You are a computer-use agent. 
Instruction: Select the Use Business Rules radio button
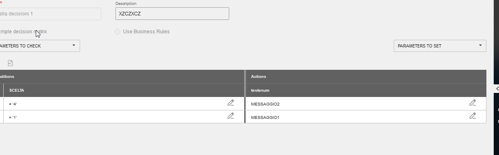point(117,32)
